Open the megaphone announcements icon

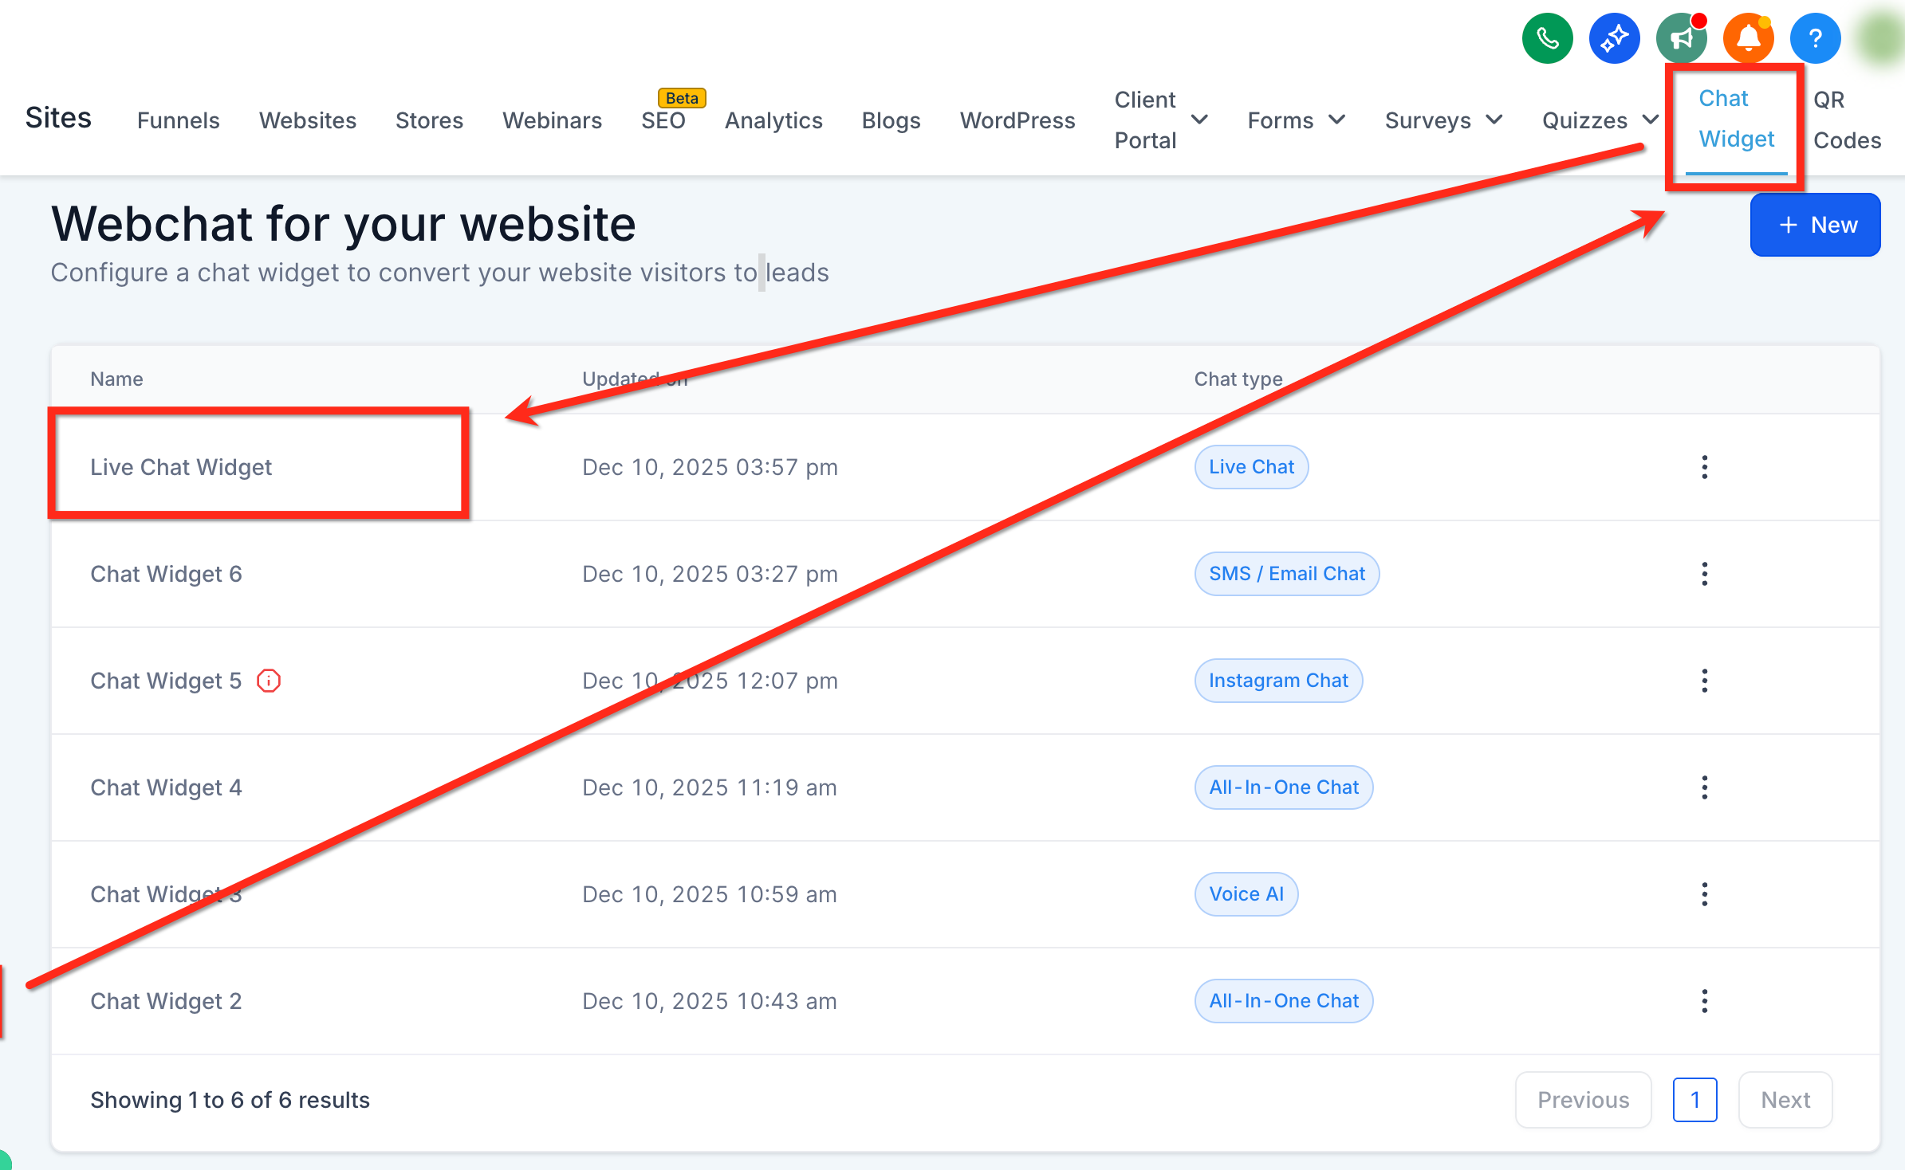tap(1681, 38)
